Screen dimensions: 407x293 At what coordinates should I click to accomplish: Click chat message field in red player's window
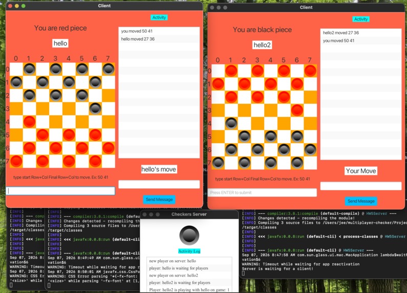coord(159,185)
